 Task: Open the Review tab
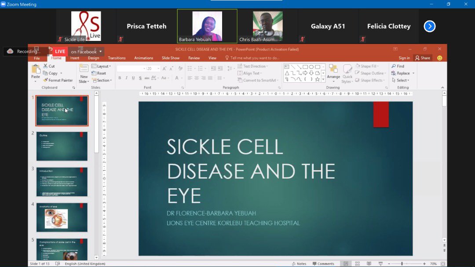coord(194,58)
